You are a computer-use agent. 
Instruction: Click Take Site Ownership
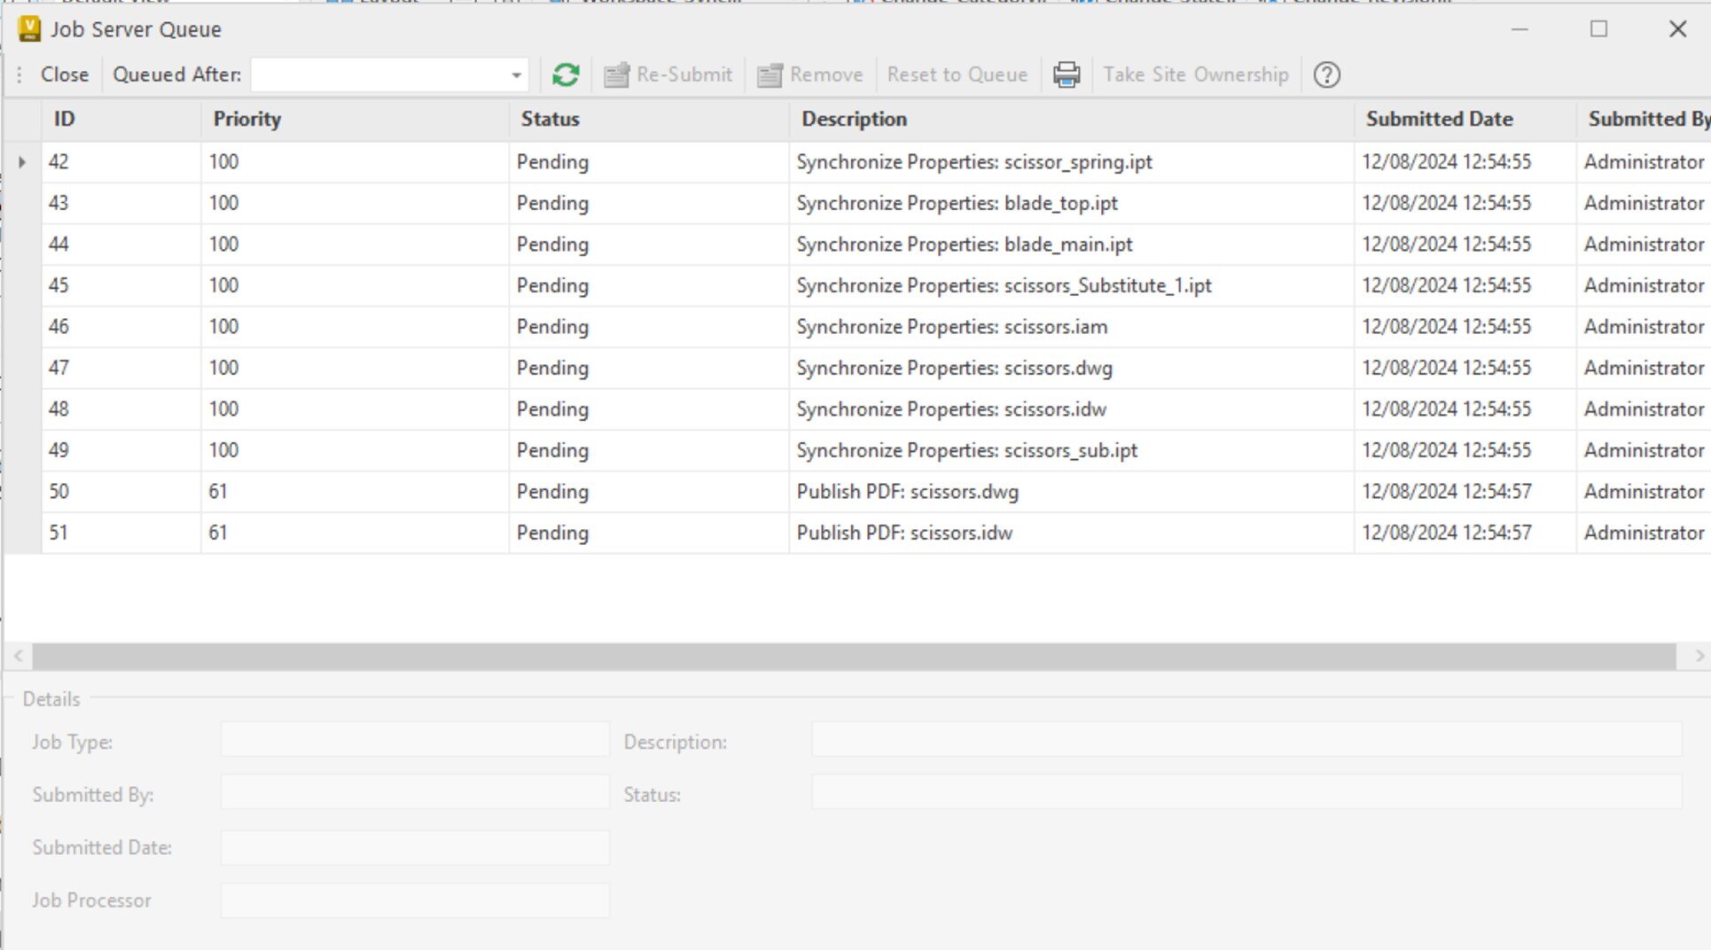1197,74
